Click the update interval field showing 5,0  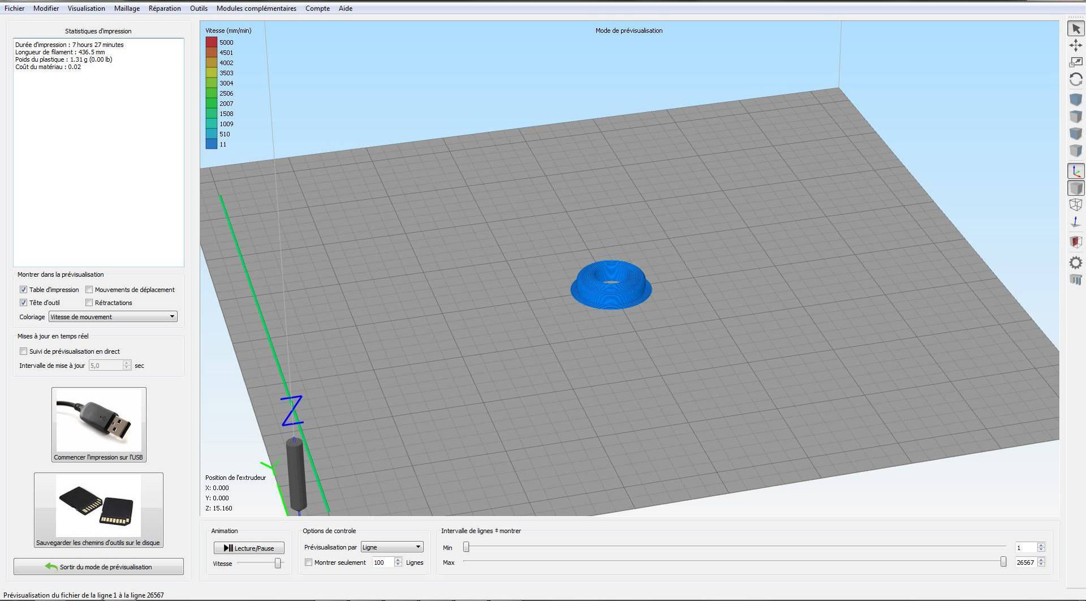pyautogui.click(x=106, y=366)
